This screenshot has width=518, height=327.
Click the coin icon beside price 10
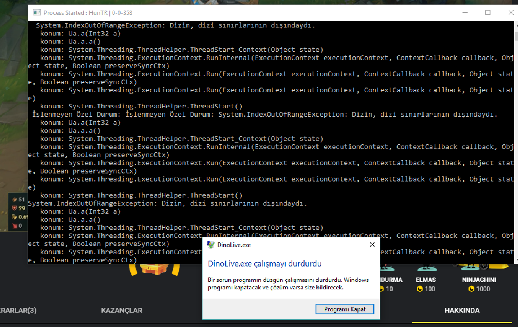(x=382, y=289)
